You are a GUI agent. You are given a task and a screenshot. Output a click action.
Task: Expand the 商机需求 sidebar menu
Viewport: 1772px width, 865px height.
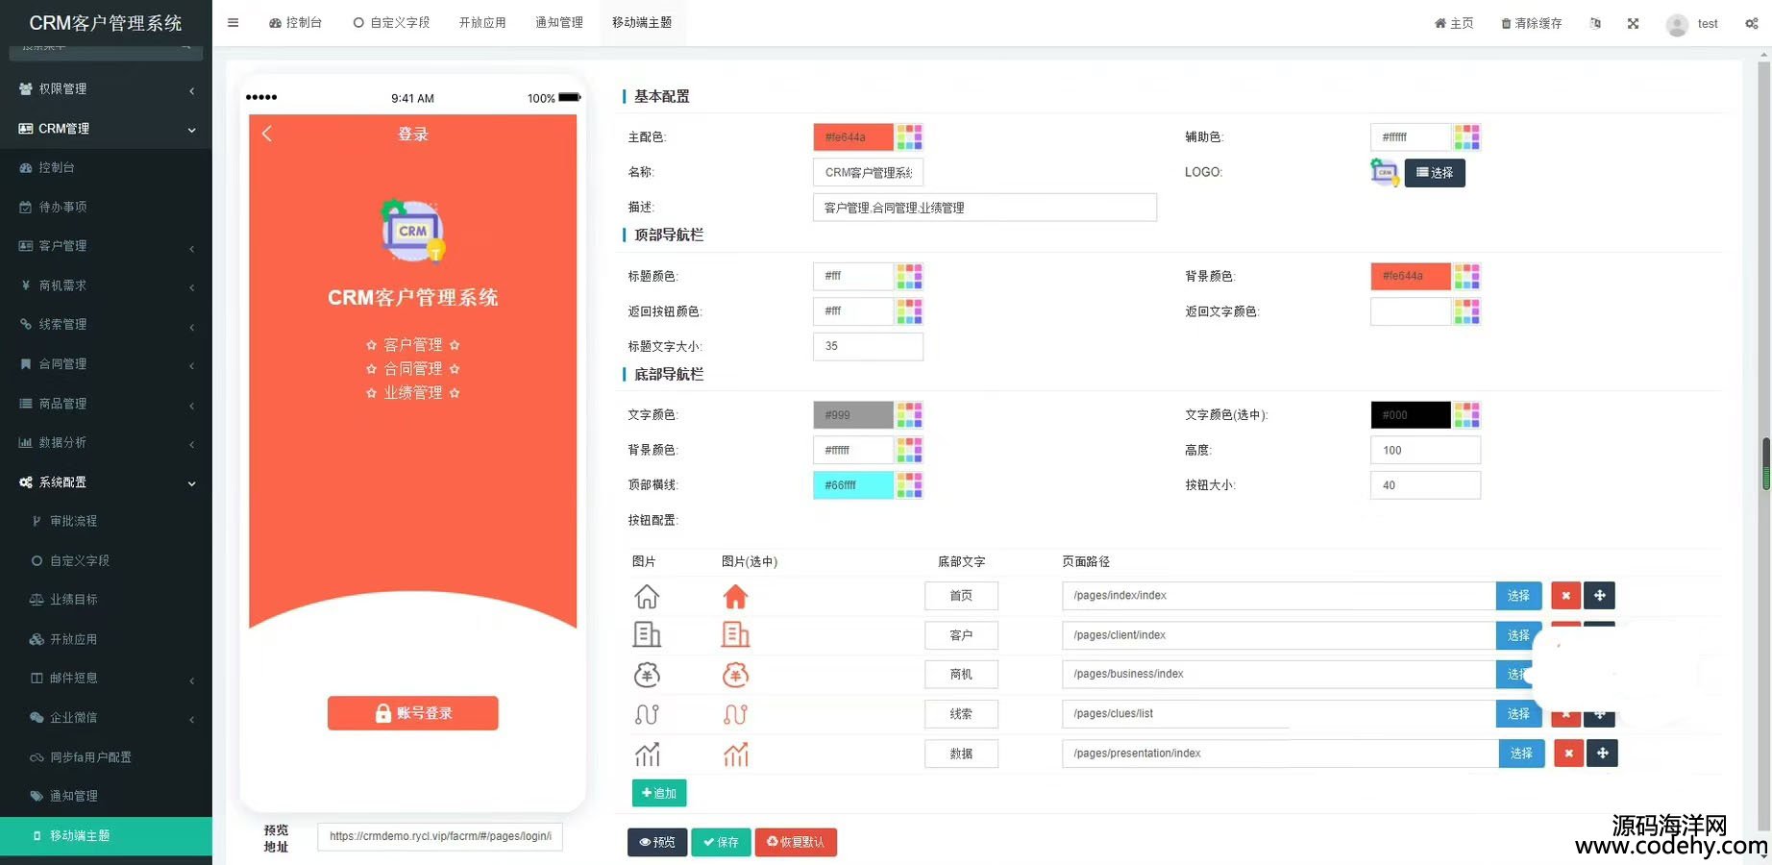point(106,285)
